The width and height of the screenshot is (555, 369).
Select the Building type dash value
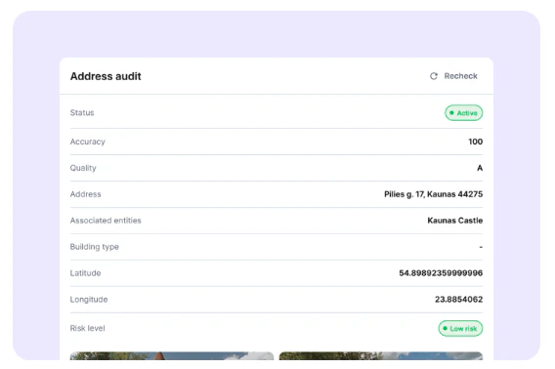pos(481,247)
